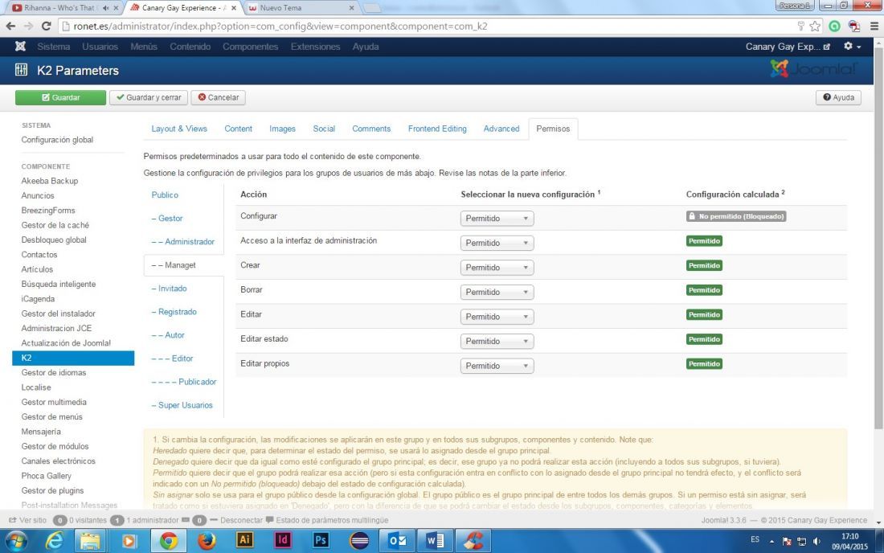Open the Borrar permission dropdown
Image resolution: width=884 pixels, height=553 pixels.
[497, 292]
